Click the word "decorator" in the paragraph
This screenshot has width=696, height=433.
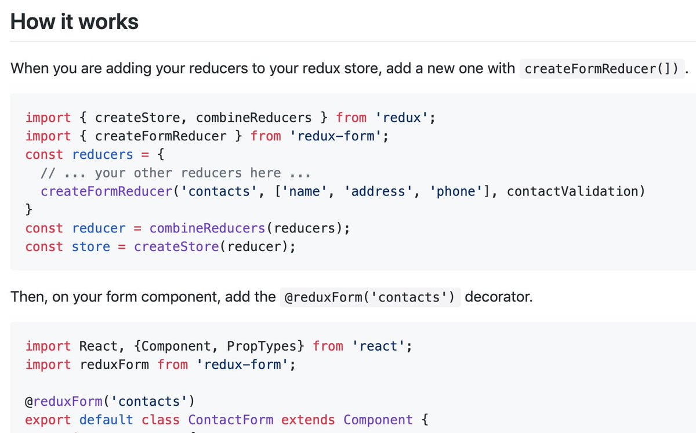pos(496,297)
